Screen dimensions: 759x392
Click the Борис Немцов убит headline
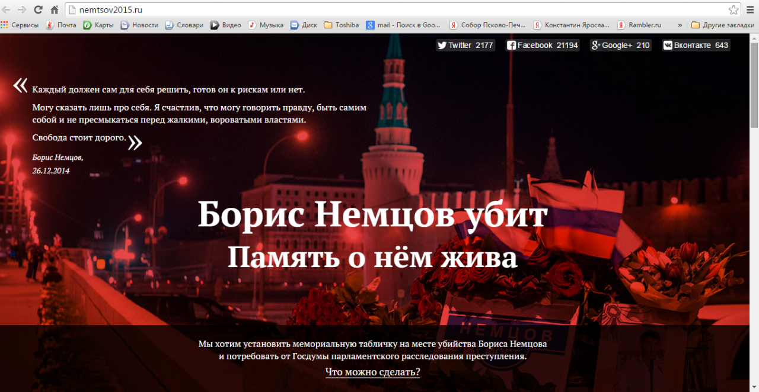pyautogui.click(x=372, y=214)
